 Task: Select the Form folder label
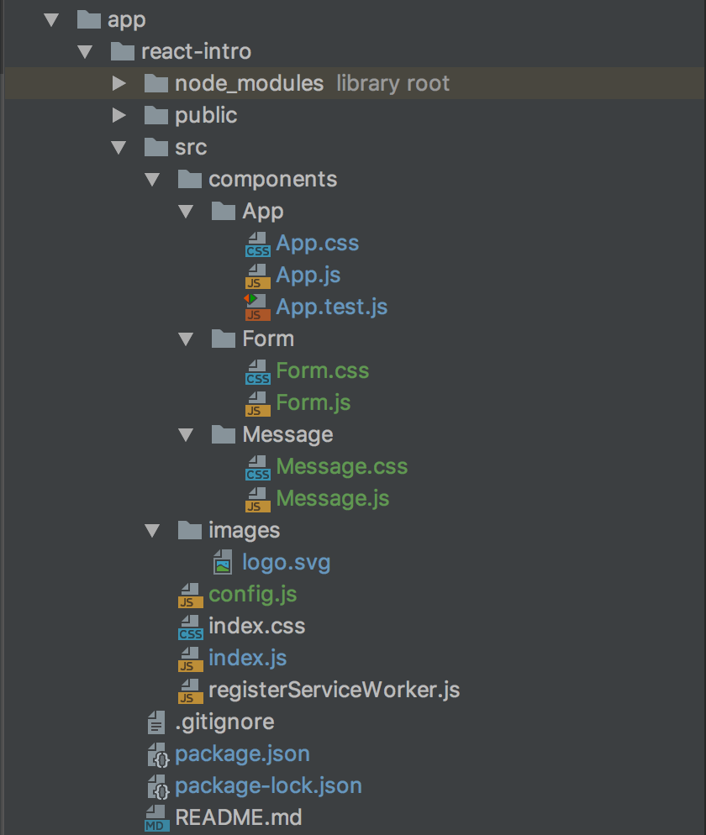(268, 339)
